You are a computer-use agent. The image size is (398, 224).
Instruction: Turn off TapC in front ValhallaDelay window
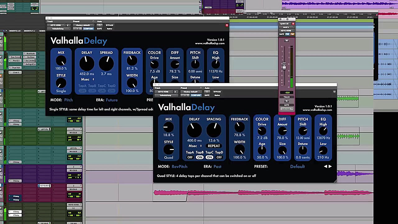coord(209,157)
